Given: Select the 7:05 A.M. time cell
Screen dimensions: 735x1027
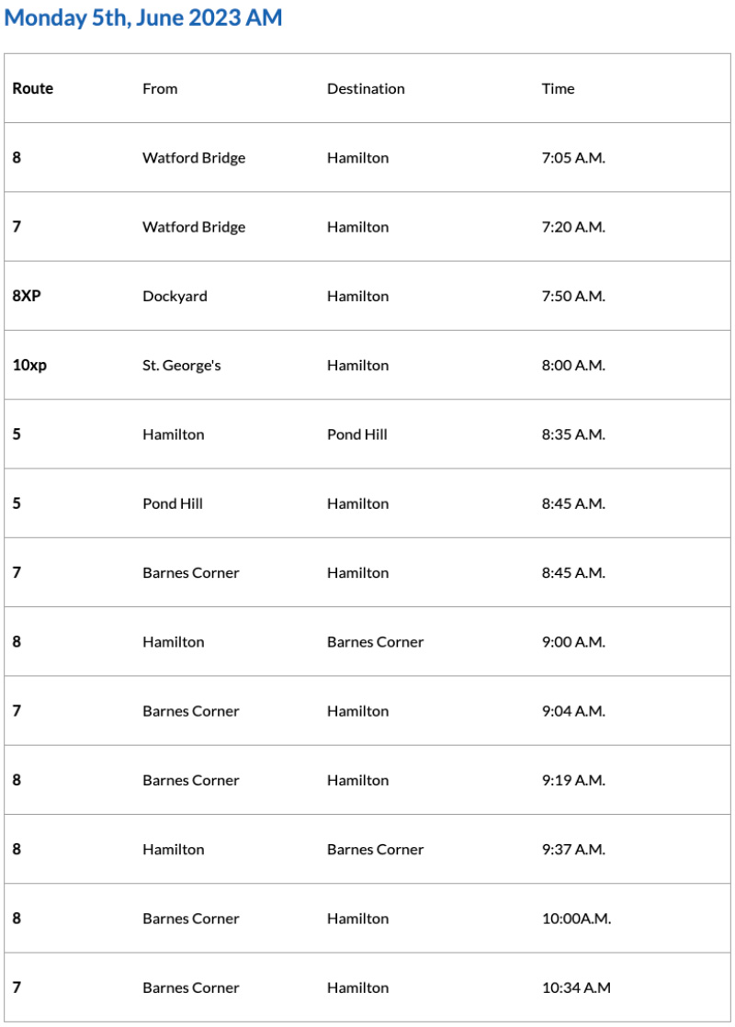Looking at the screenshot, I should [x=573, y=158].
